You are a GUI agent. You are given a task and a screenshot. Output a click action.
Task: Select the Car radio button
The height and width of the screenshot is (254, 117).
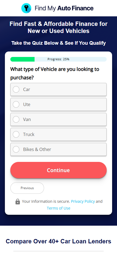coord(16,89)
